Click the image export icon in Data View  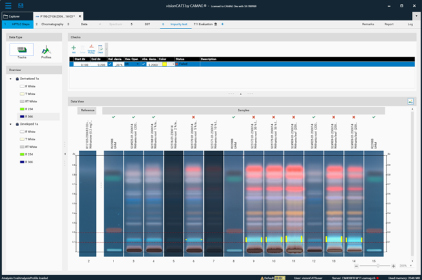click(411, 101)
